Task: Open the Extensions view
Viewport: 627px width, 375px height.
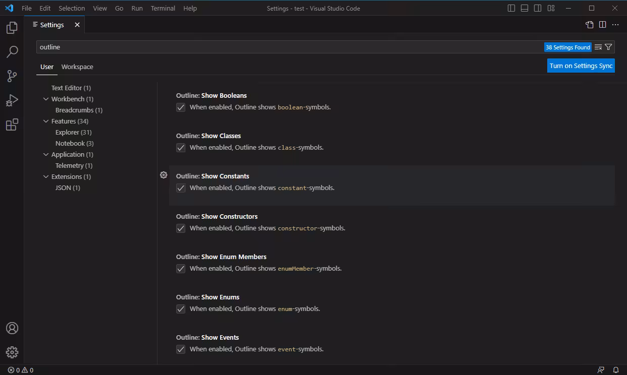Action: [x=12, y=124]
